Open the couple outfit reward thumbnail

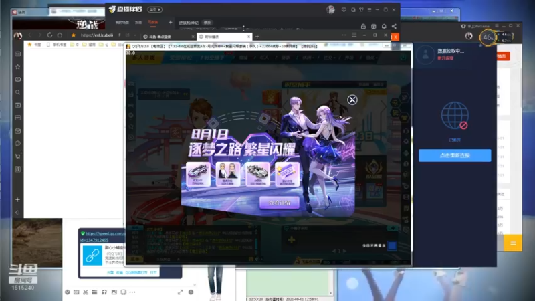tap(228, 174)
